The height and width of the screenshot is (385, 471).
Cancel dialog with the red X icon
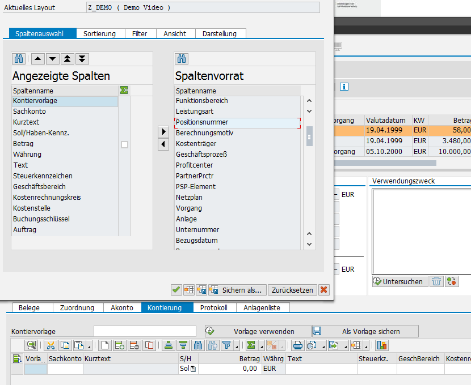click(324, 290)
